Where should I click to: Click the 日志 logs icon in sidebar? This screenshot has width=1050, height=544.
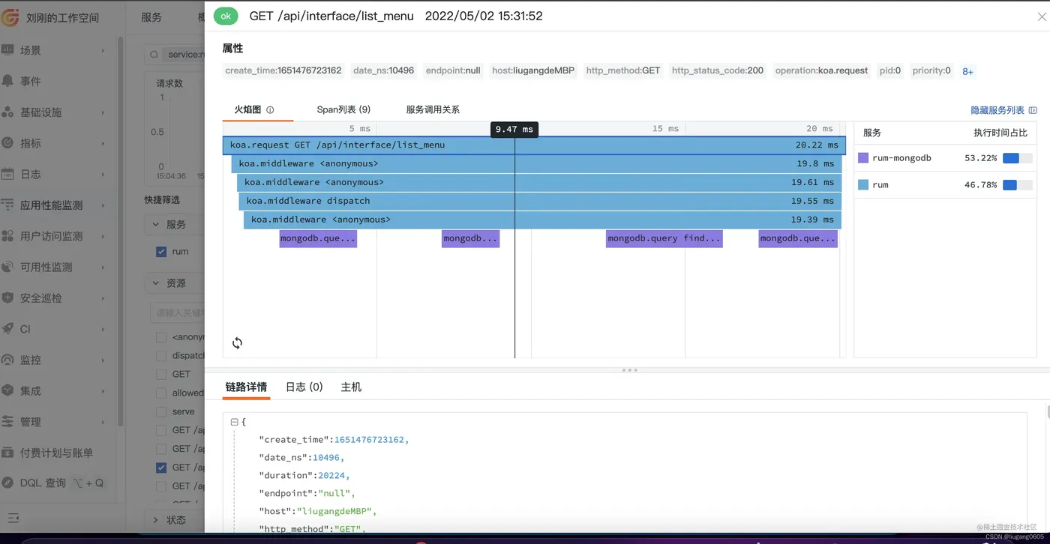(7, 174)
